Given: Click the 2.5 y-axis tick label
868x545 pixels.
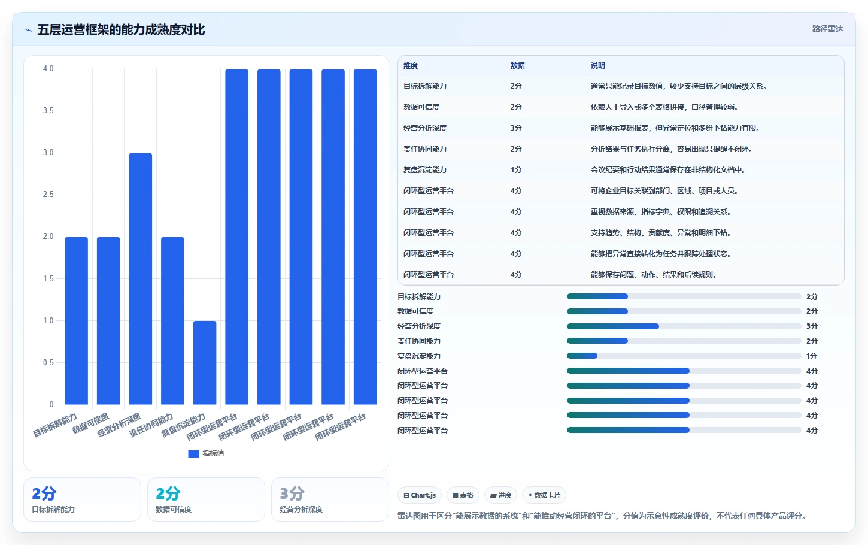Looking at the screenshot, I should pyautogui.click(x=48, y=195).
